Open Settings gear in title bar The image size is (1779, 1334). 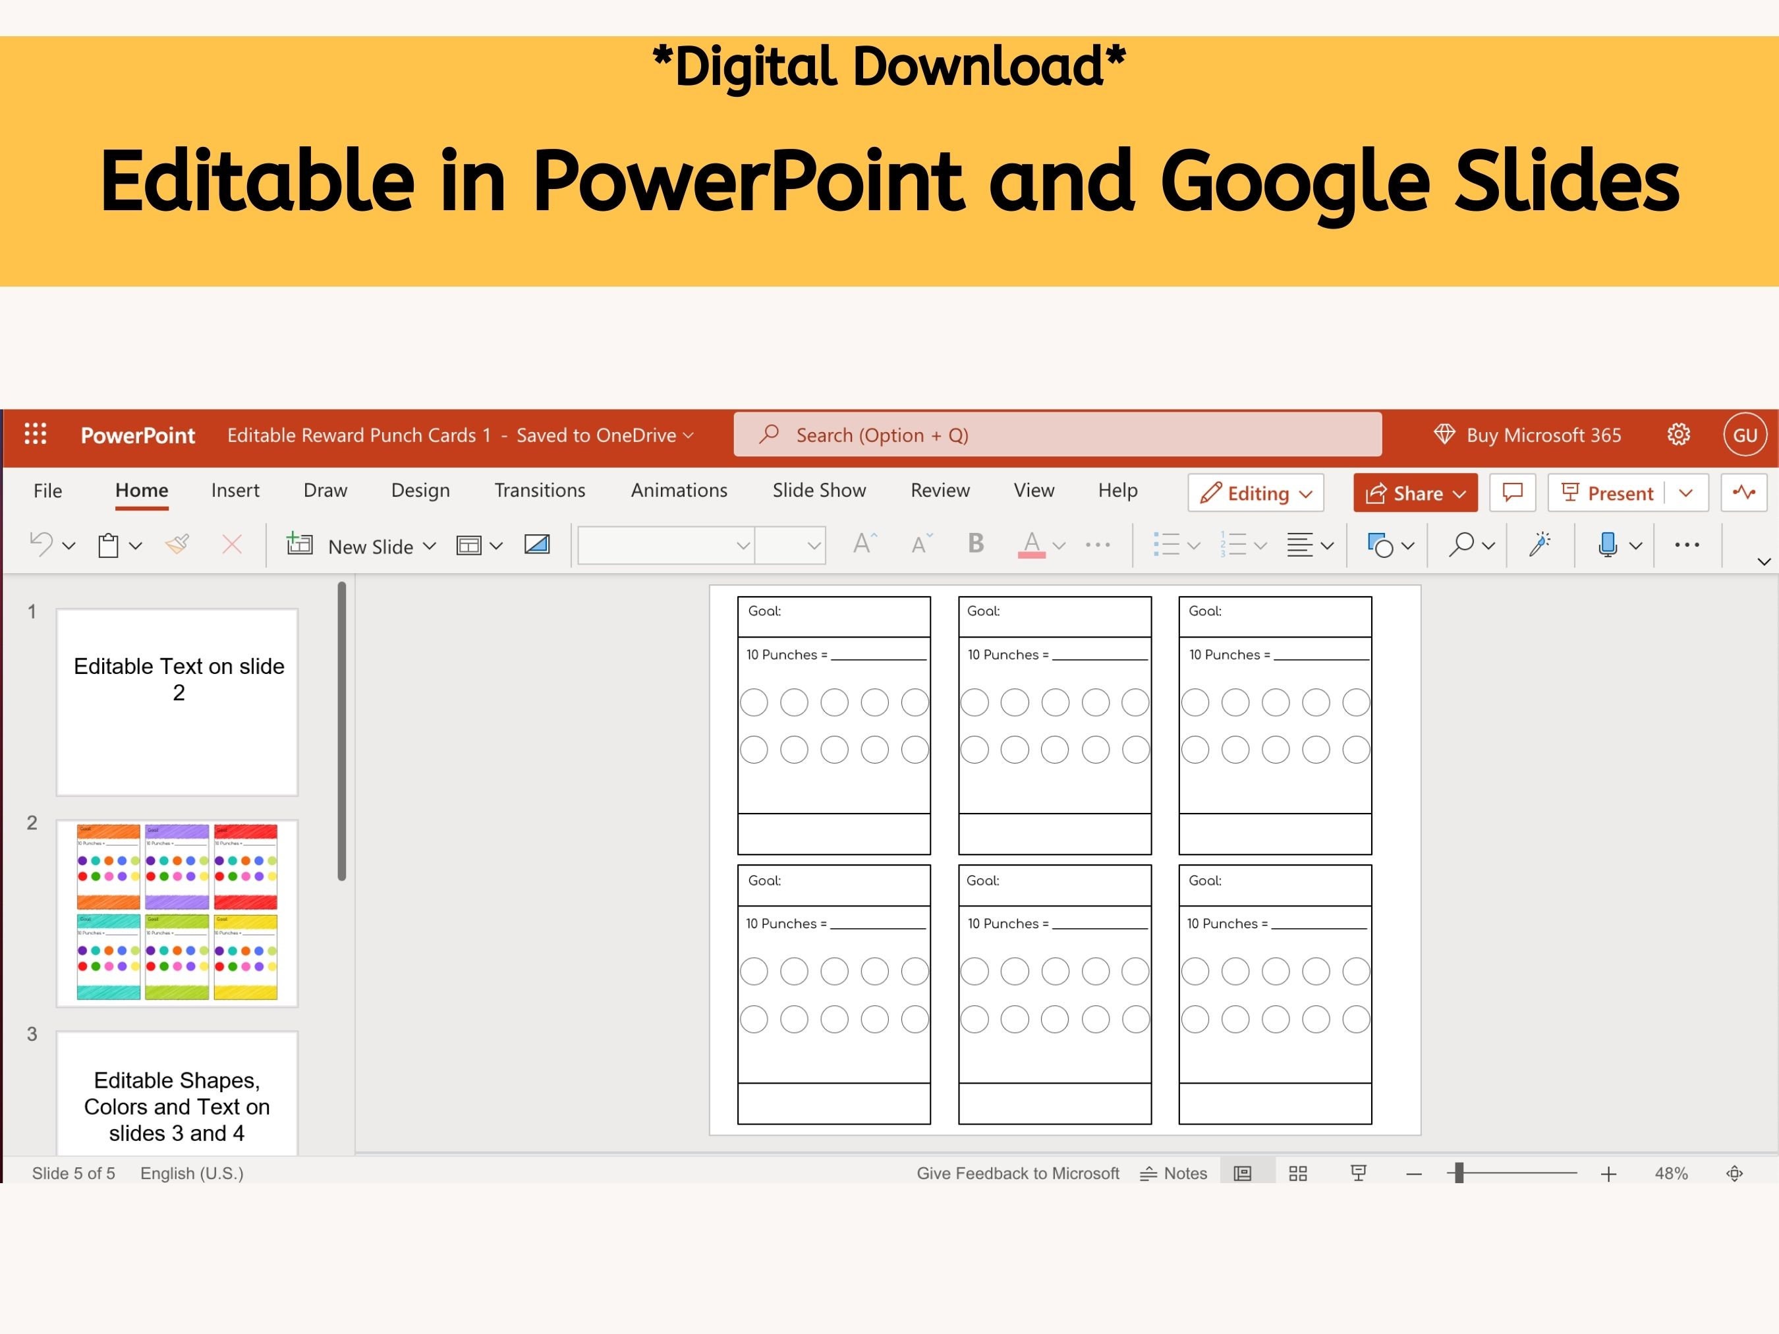[1678, 435]
